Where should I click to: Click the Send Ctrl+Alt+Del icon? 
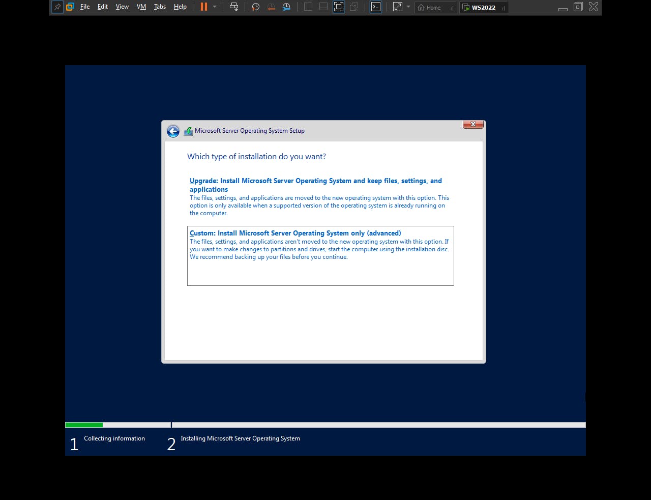click(234, 7)
